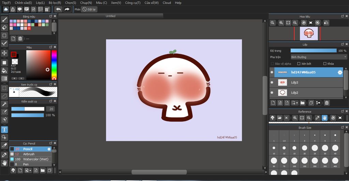Open the Pencil brush settings gear
Screen dimensions: 349x181
tap(49, 149)
